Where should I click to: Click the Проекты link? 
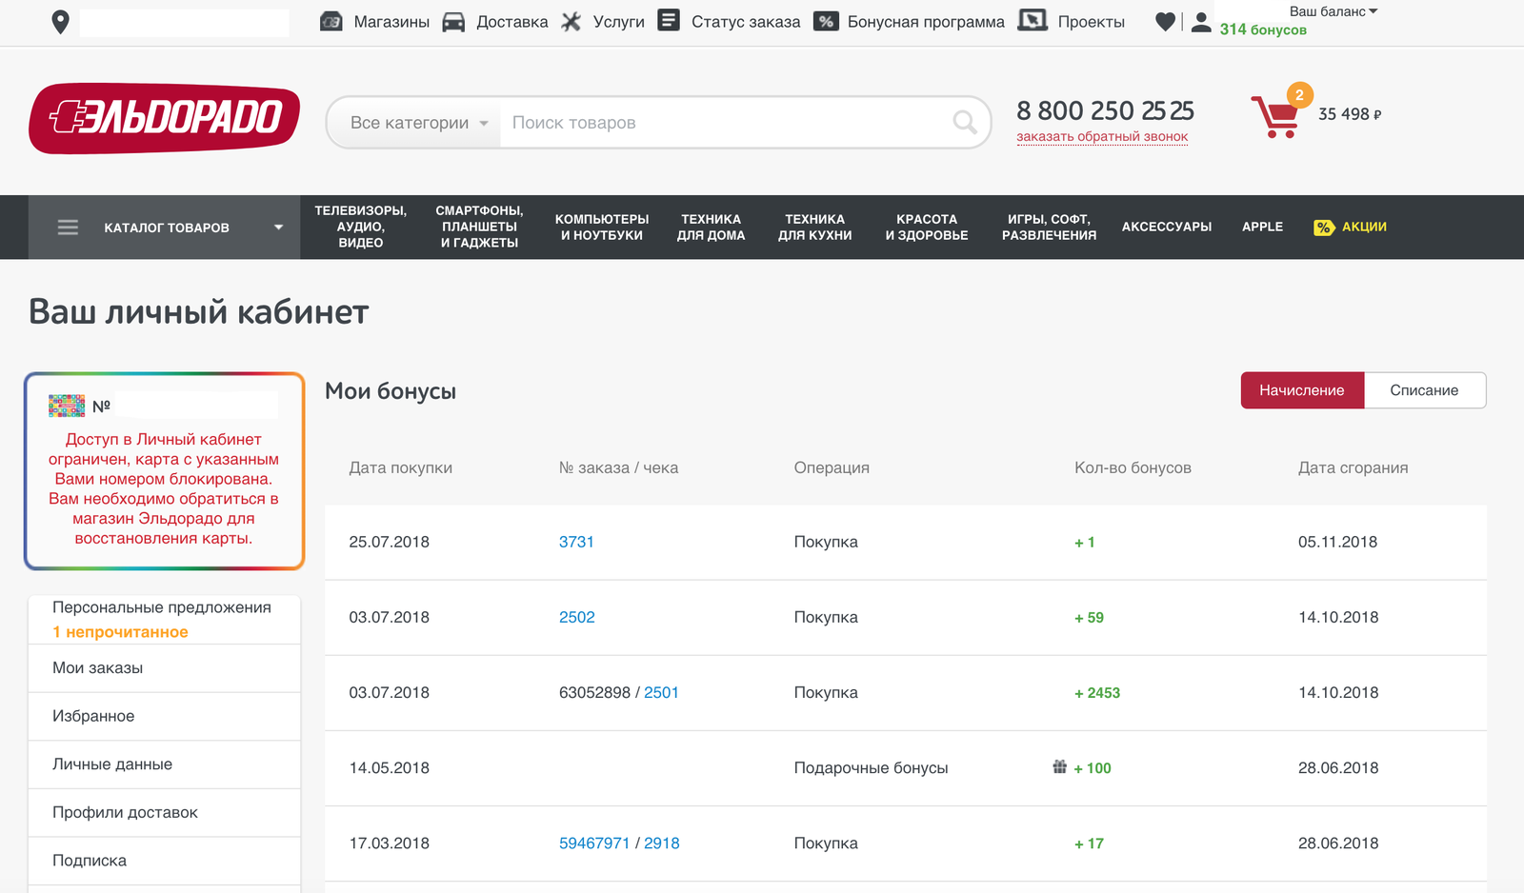click(x=1092, y=22)
